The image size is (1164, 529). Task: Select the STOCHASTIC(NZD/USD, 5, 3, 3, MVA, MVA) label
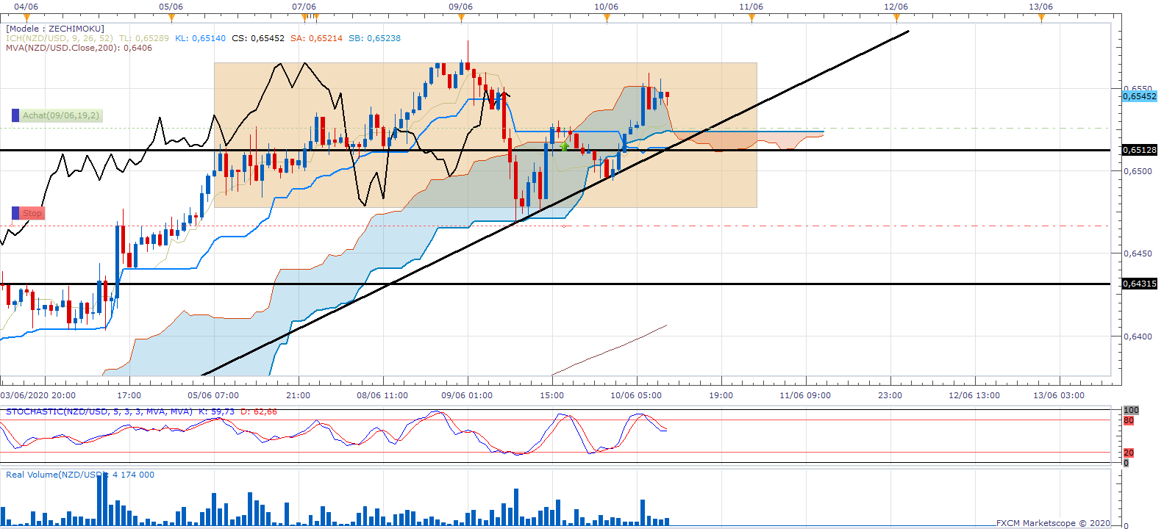(99, 411)
